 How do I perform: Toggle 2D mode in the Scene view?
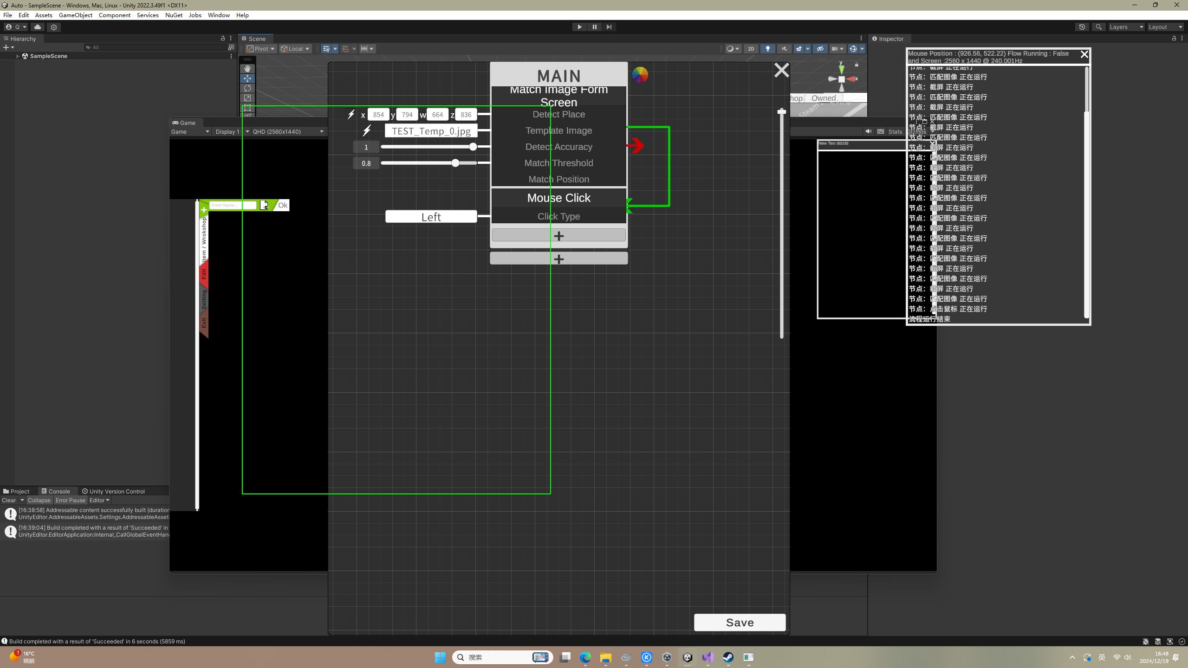click(751, 48)
